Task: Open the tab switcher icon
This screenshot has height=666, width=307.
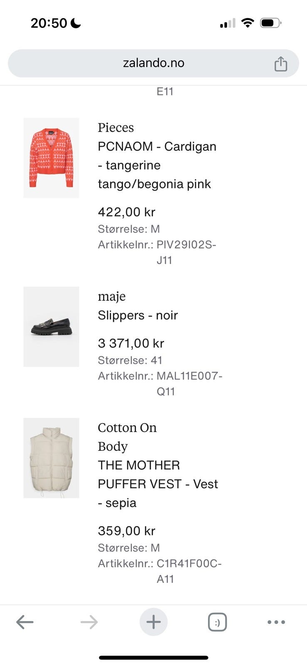Action: 217,623
